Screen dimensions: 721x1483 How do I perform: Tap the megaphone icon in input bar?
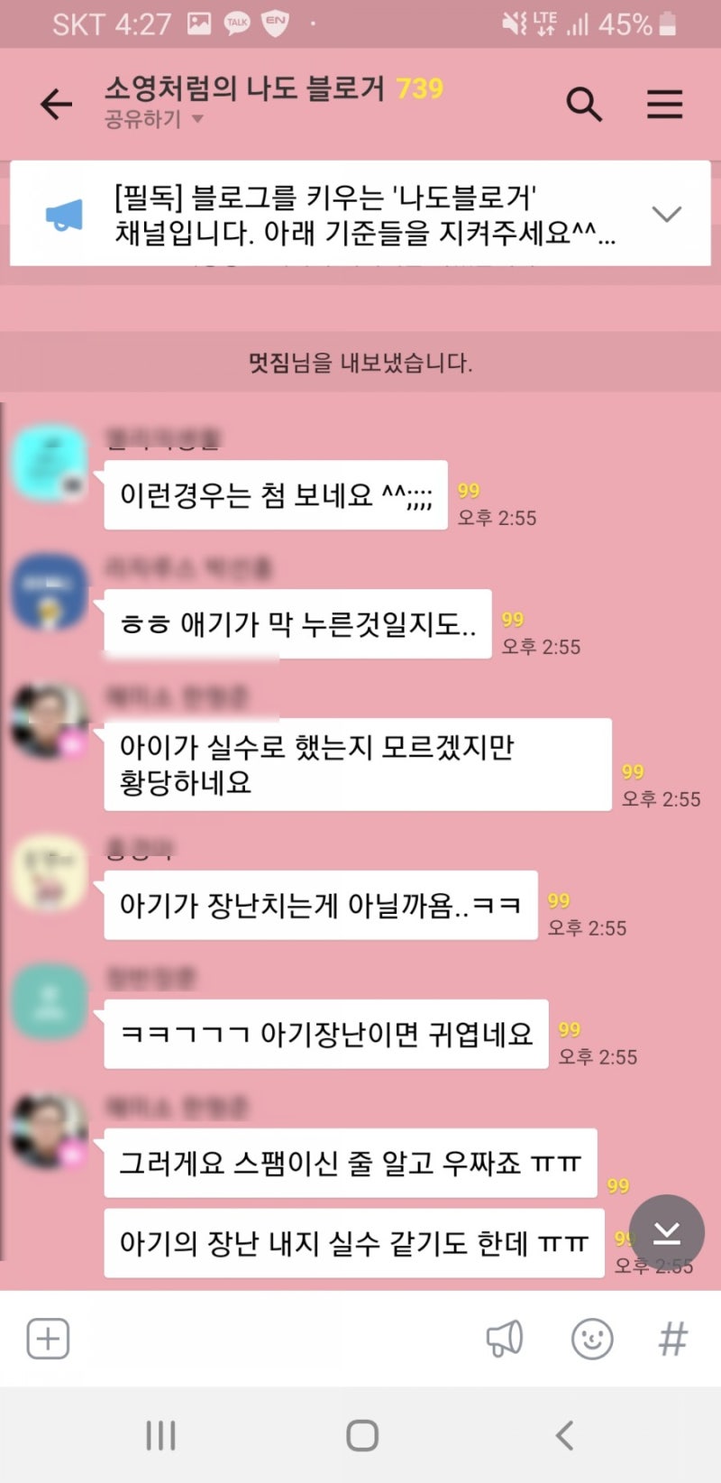505,1339
